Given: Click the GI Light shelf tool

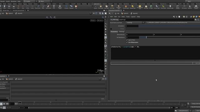Looking at the screenshot, I should tap(151, 7).
